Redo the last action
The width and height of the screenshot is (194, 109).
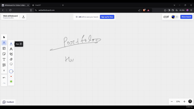pos(4,83)
